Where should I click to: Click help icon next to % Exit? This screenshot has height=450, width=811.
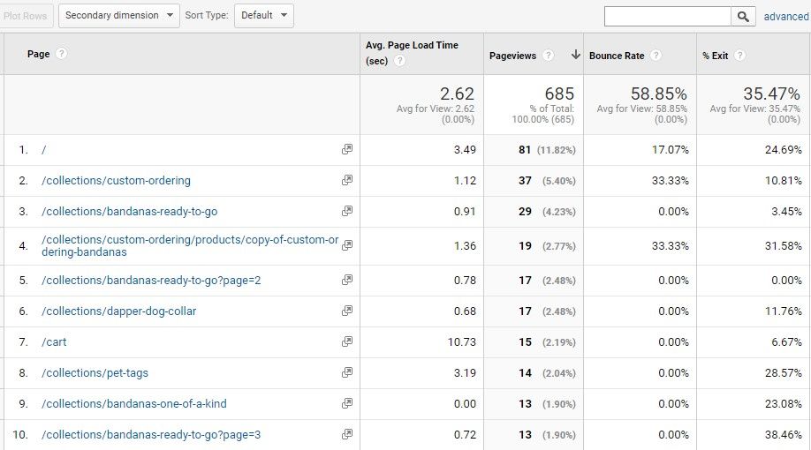[739, 56]
